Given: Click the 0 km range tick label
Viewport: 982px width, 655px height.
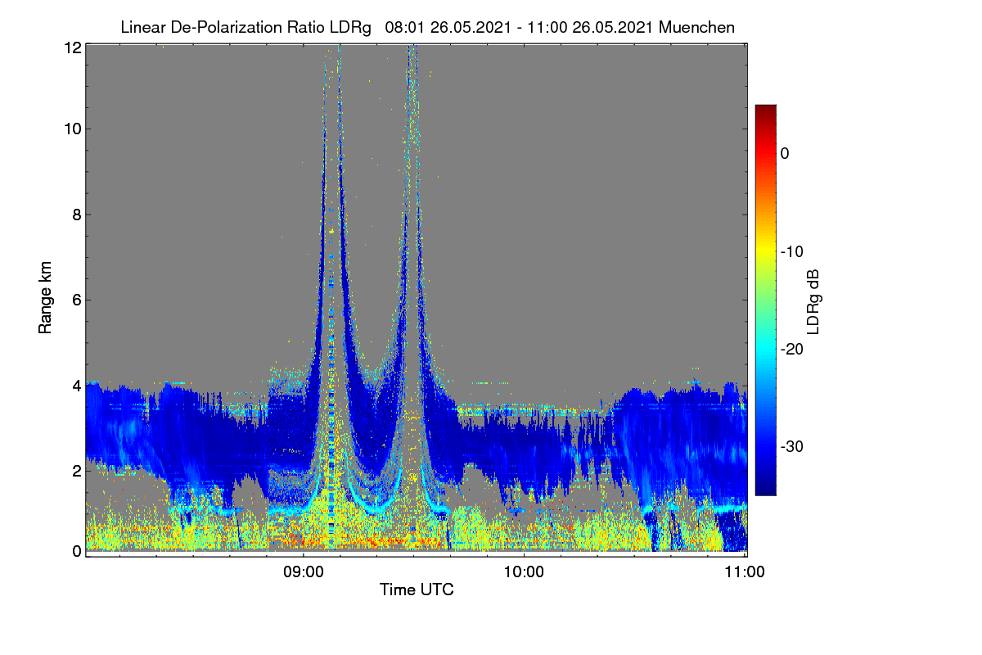Looking at the screenshot, I should pos(76,551).
